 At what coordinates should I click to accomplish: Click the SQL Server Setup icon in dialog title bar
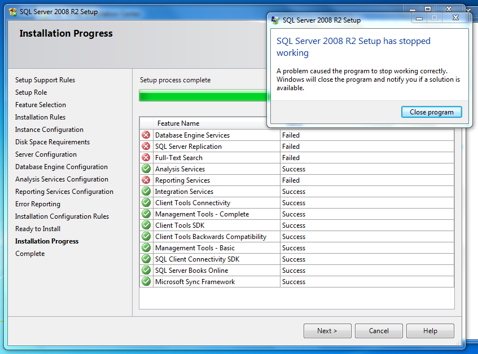coord(275,20)
